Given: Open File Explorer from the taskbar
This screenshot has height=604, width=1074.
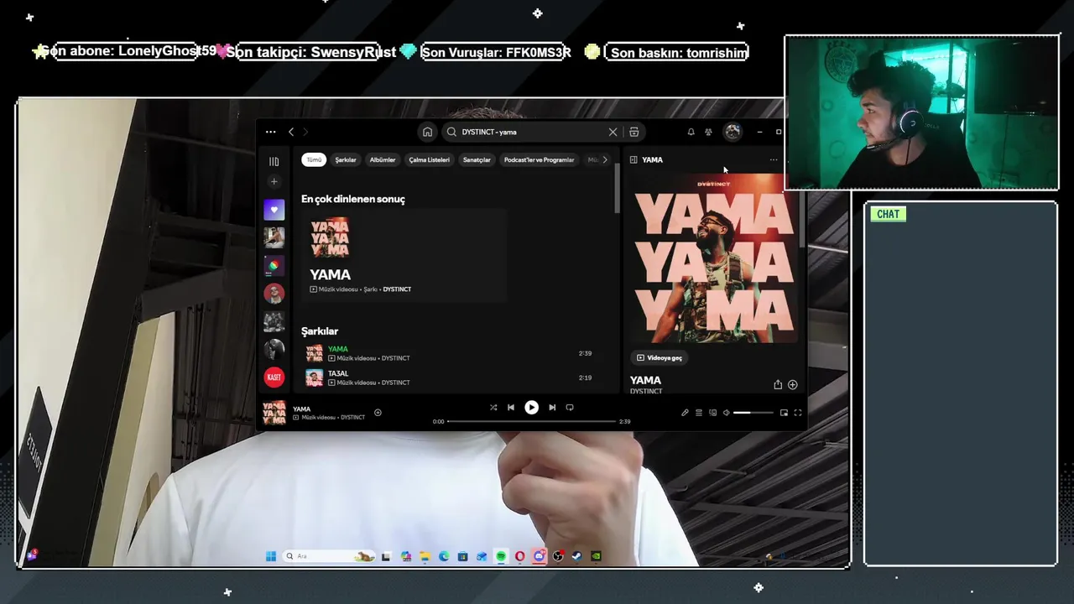Looking at the screenshot, I should point(425,556).
